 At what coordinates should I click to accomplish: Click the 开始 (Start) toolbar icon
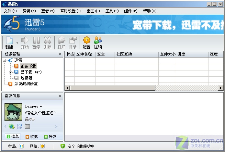click(25, 43)
